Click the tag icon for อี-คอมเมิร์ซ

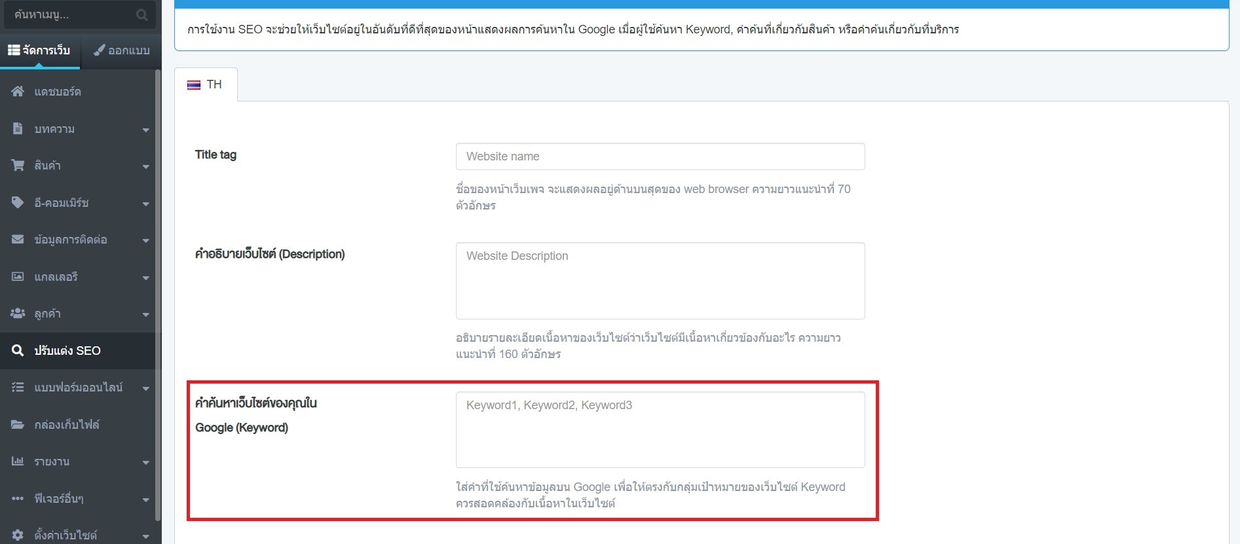[18, 203]
